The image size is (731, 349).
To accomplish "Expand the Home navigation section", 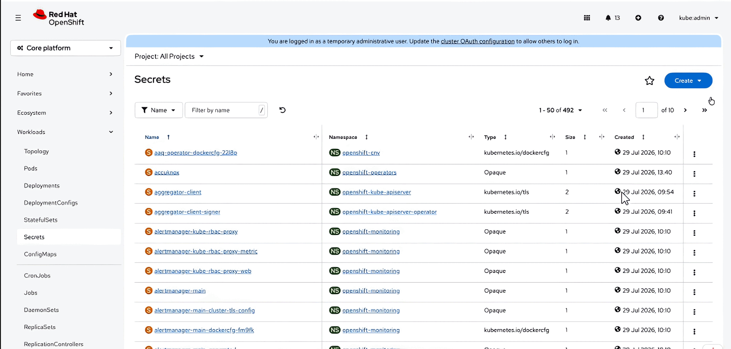I will 65,74.
